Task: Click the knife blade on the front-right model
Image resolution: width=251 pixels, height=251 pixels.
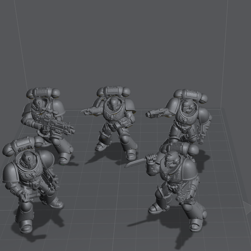Action: [135, 163]
